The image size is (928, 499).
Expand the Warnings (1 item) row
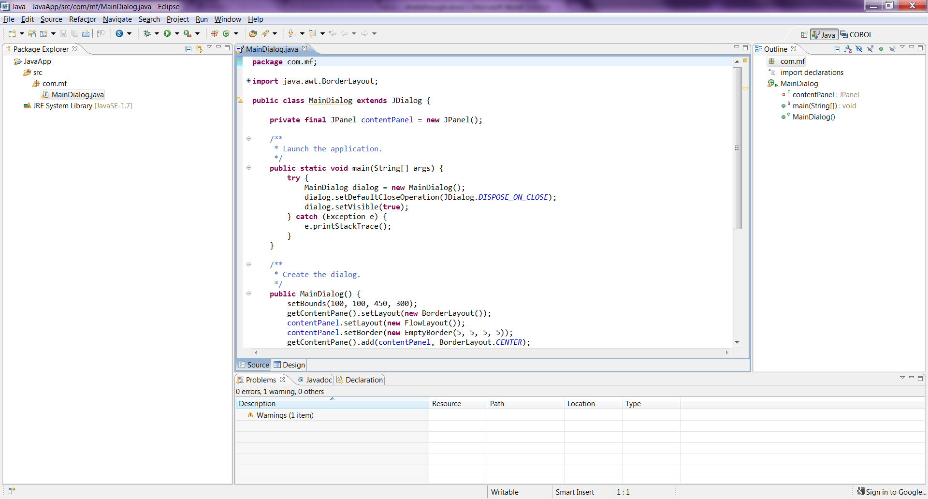[x=242, y=415]
